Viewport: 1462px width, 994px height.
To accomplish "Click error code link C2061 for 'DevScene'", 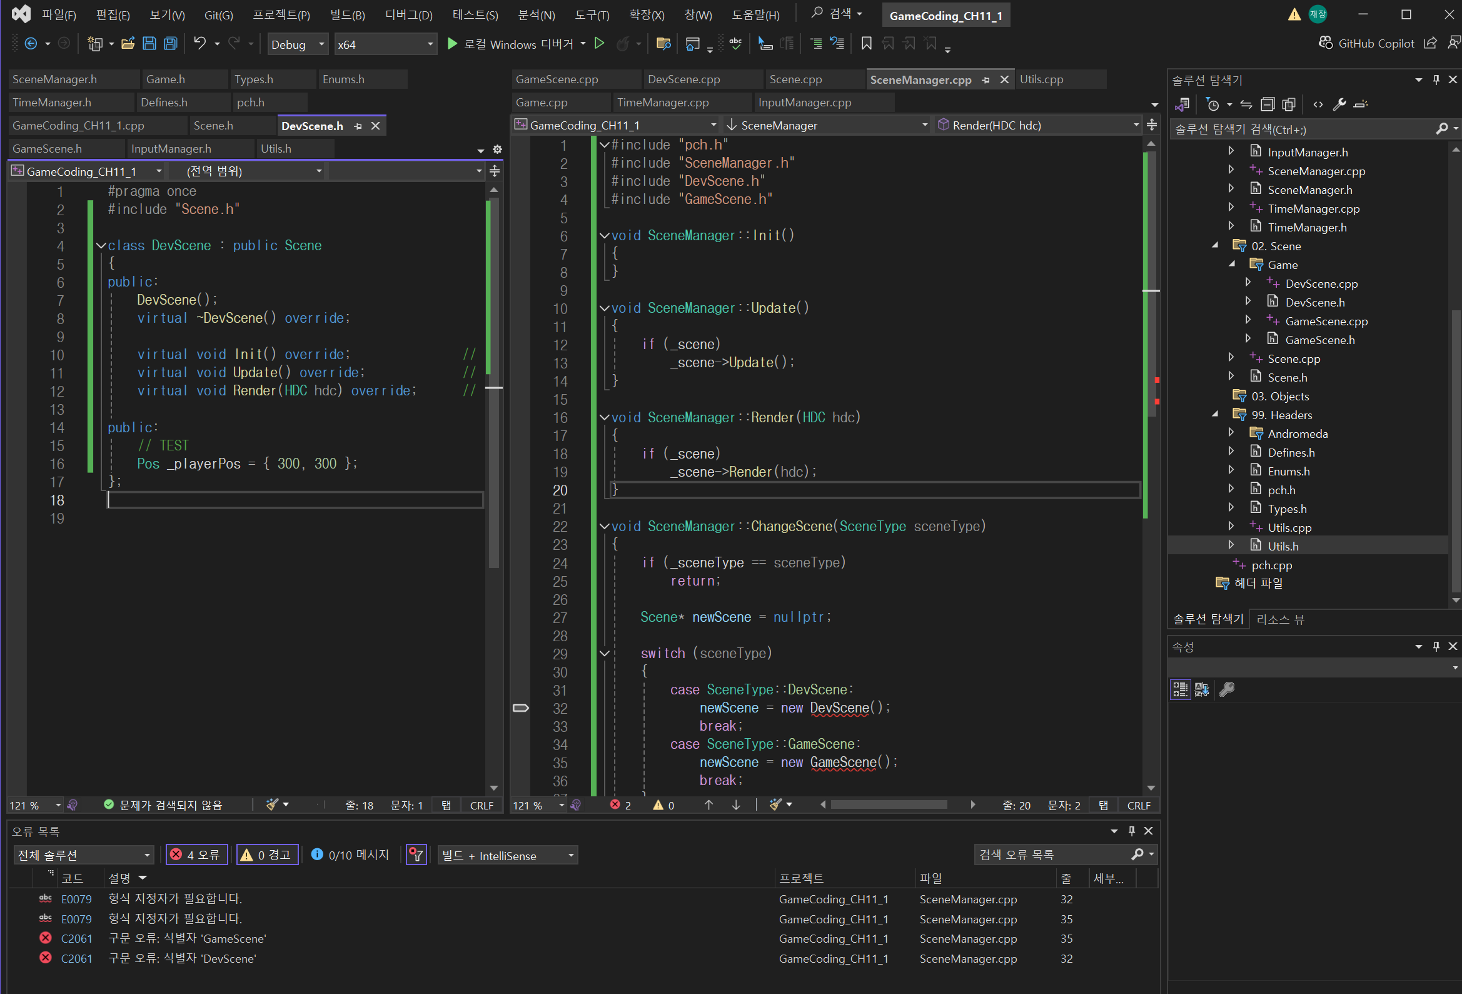I will [76, 958].
